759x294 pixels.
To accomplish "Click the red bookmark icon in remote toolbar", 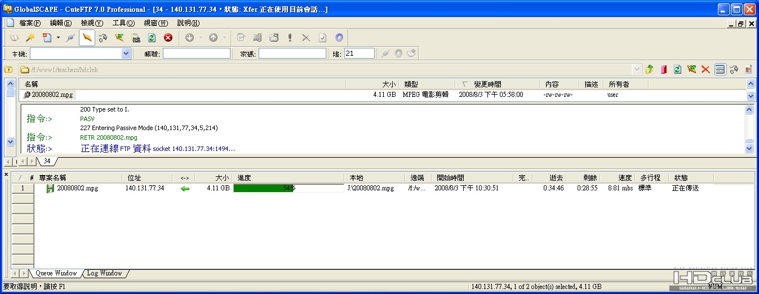I will pos(664,69).
